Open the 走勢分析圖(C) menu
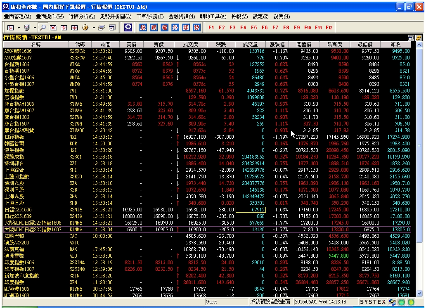This screenshot has width=426, height=308. coord(116,17)
